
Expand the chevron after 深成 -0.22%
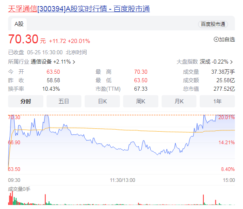coord(232,62)
